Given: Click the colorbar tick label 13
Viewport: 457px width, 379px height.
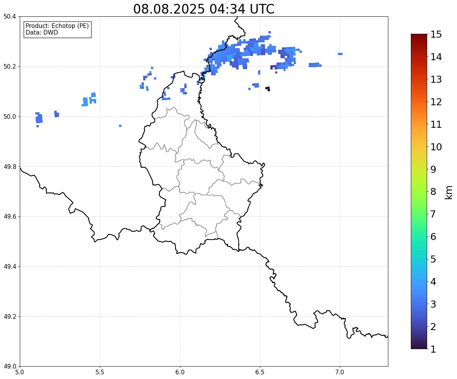Looking at the screenshot, I should point(436,79).
